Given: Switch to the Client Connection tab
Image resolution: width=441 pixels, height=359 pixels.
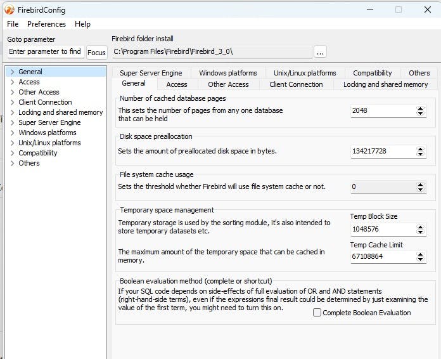Looking at the screenshot, I should pos(296,84).
